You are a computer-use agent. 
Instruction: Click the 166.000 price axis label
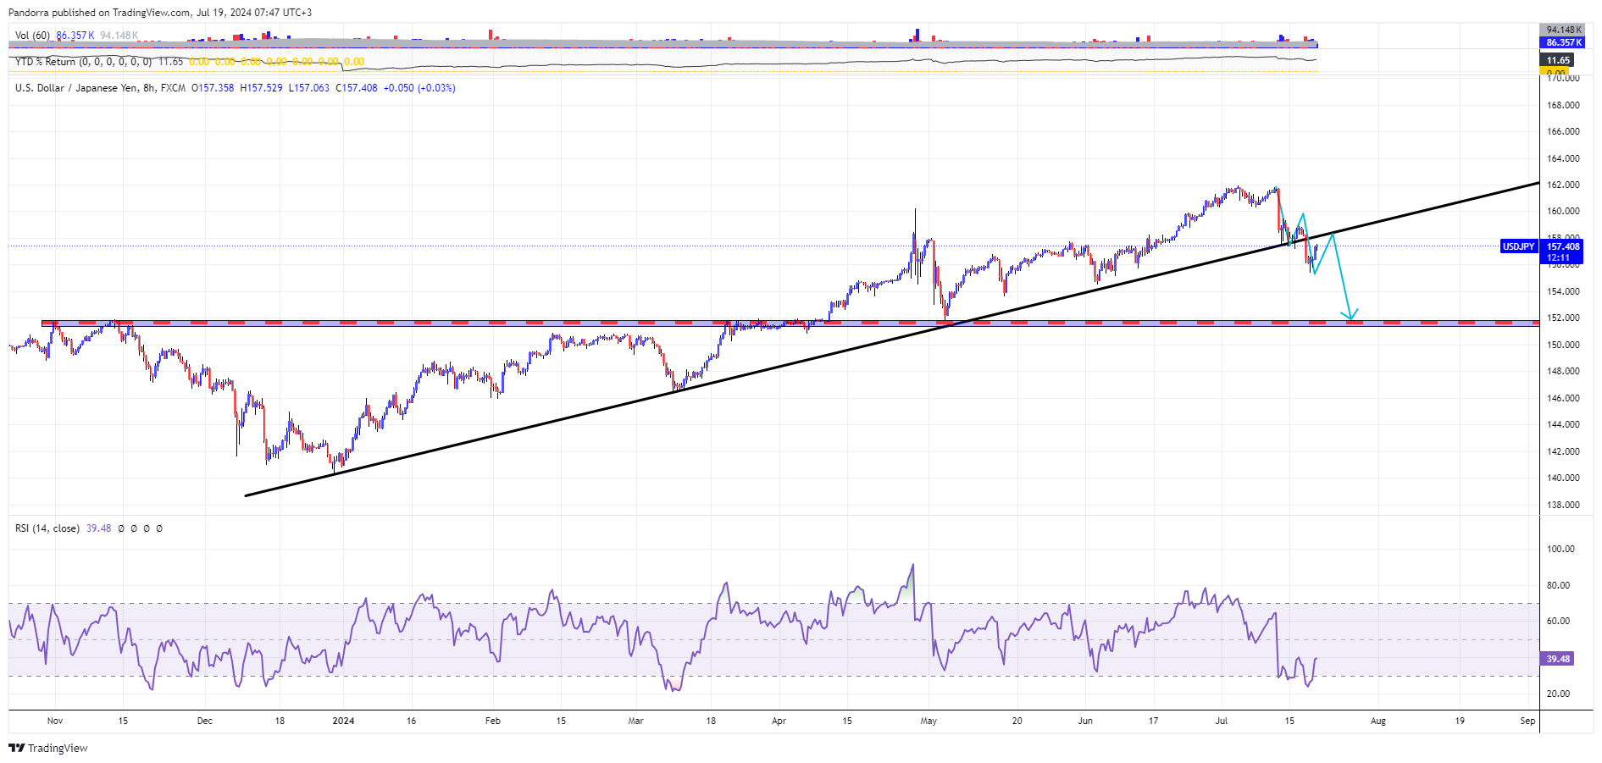(x=1563, y=131)
